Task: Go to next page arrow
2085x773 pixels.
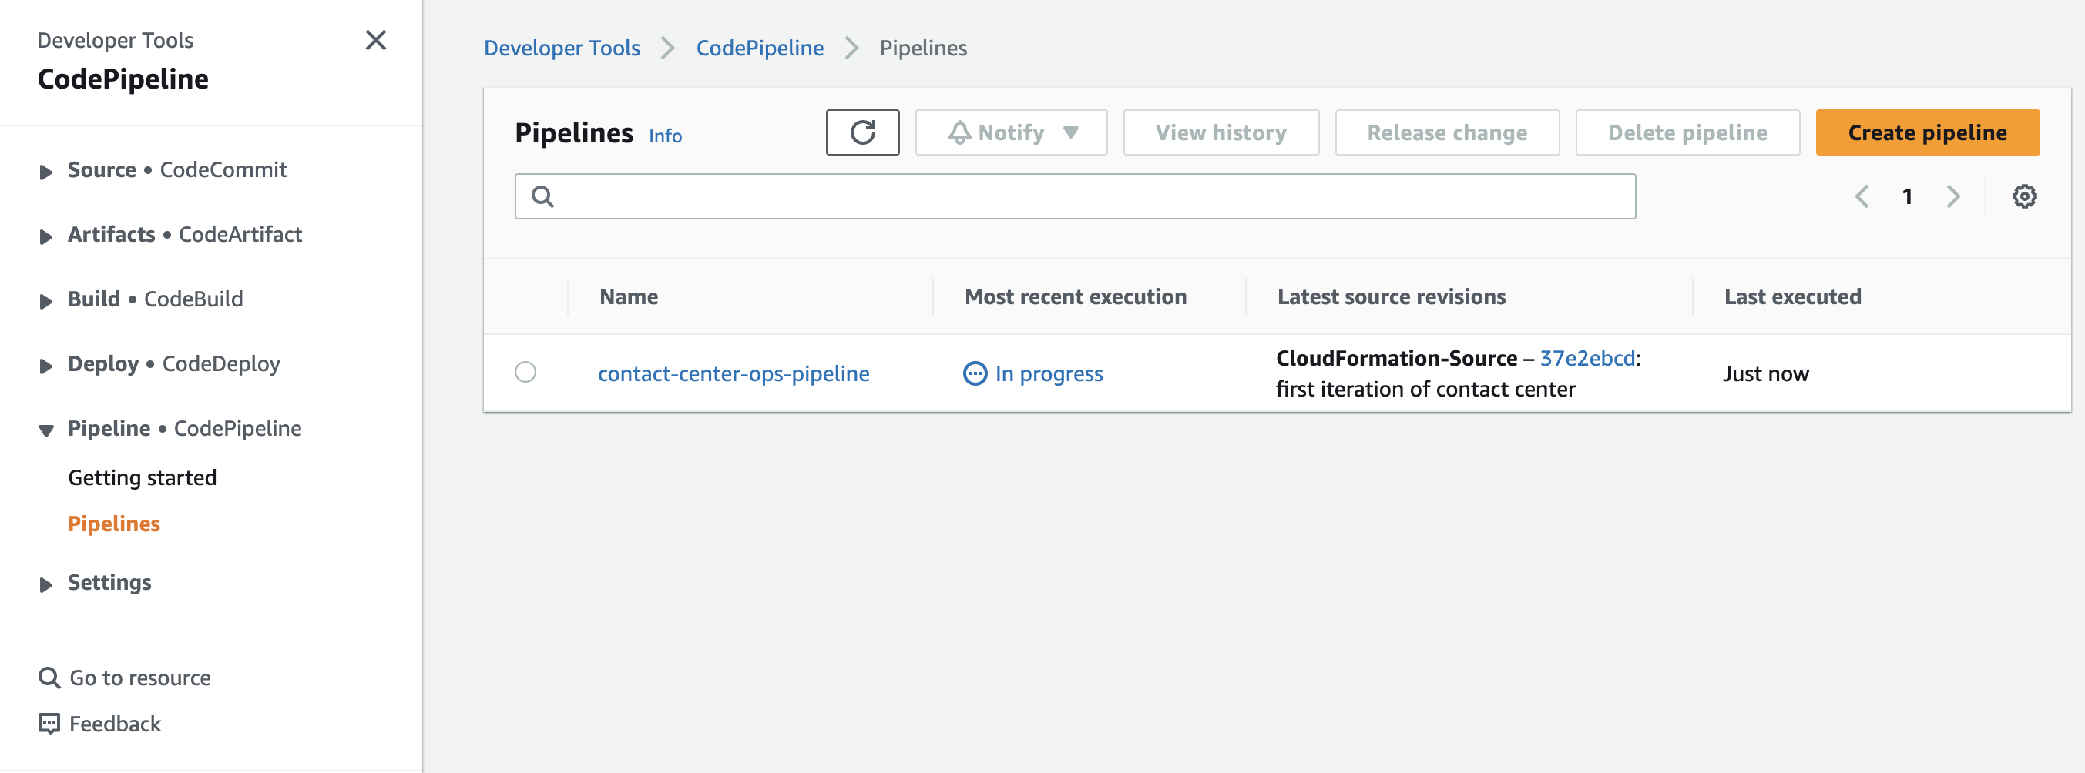Action: [1953, 196]
